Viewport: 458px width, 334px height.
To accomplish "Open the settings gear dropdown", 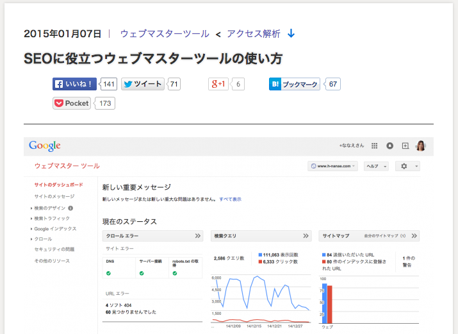I will 407,166.
